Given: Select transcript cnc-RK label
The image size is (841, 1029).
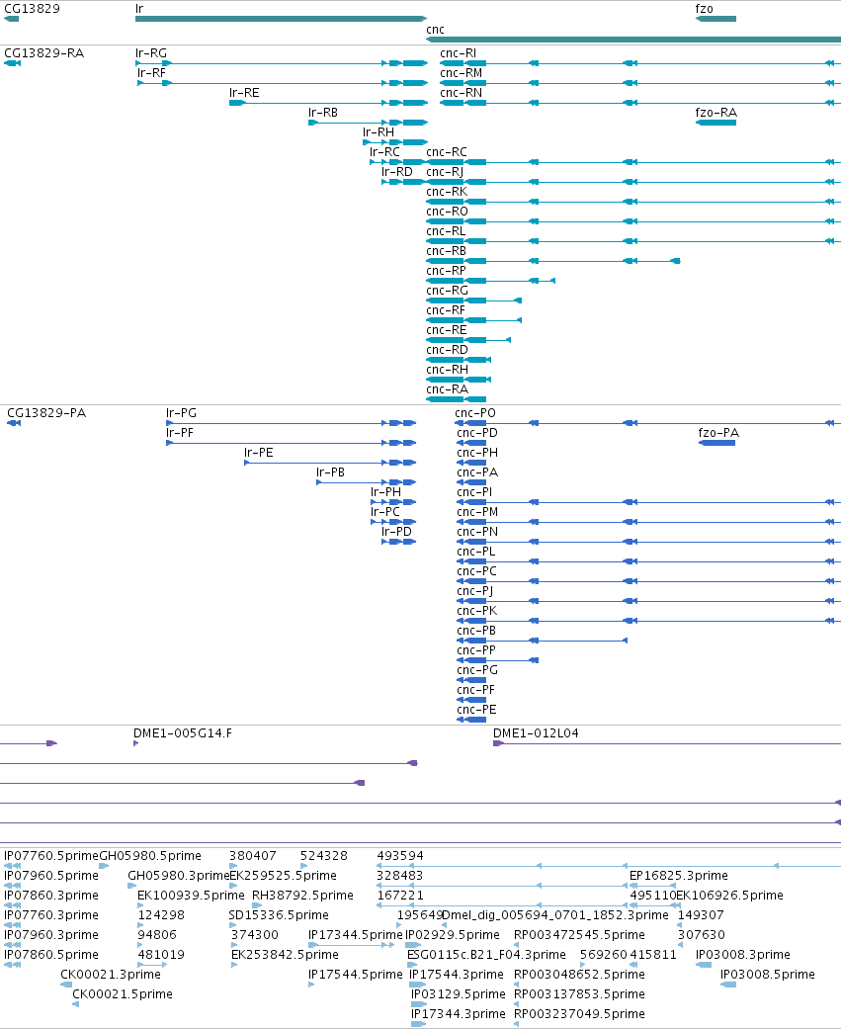Looking at the screenshot, I should coord(447,191).
